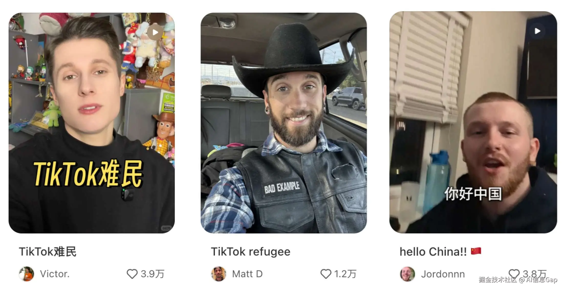Visit the user name Matt D
The height and width of the screenshot is (291, 565).
247,274
